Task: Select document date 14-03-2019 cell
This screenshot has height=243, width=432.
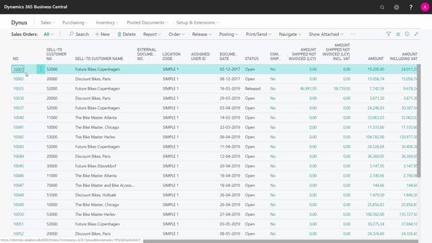Action: coord(230,117)
